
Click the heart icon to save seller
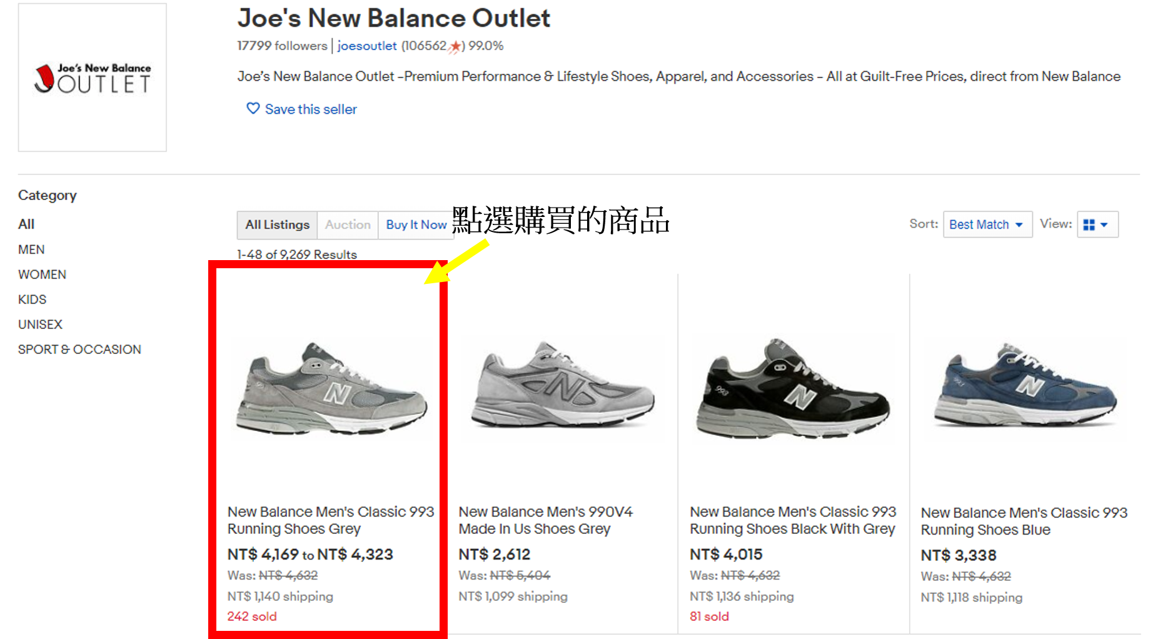[253, 109]
